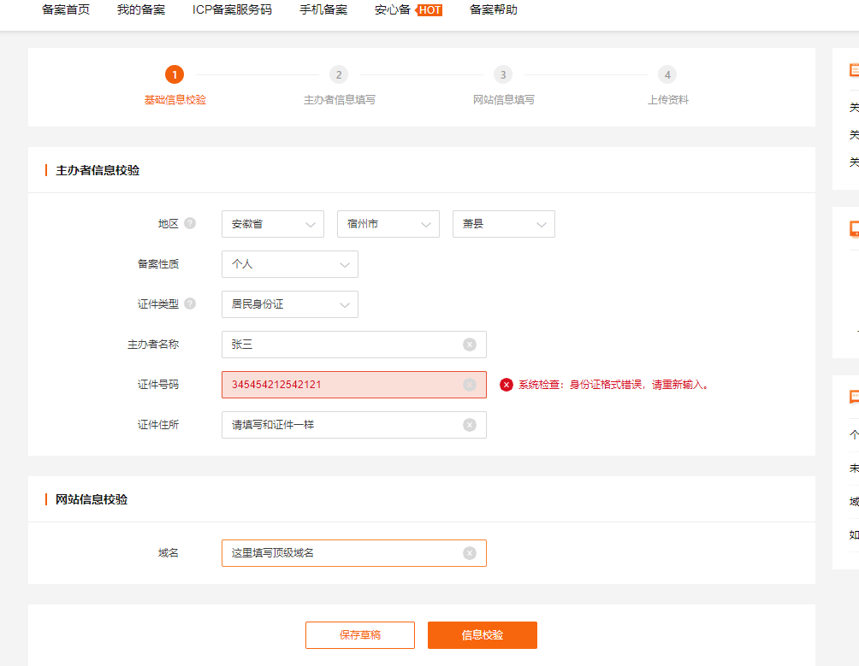Click the 主办者信息校验 section heading
Screen dimensions: 859x666
98,170
